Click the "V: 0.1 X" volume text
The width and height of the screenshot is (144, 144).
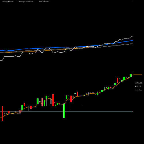pyautogui.click(x=138, y=86)
